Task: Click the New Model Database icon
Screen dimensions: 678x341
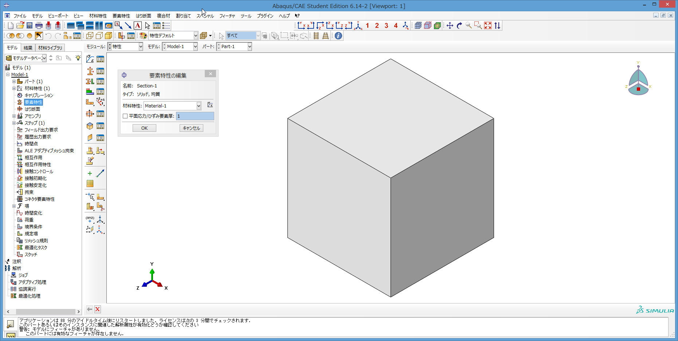Action: click(x=11, y=26)
